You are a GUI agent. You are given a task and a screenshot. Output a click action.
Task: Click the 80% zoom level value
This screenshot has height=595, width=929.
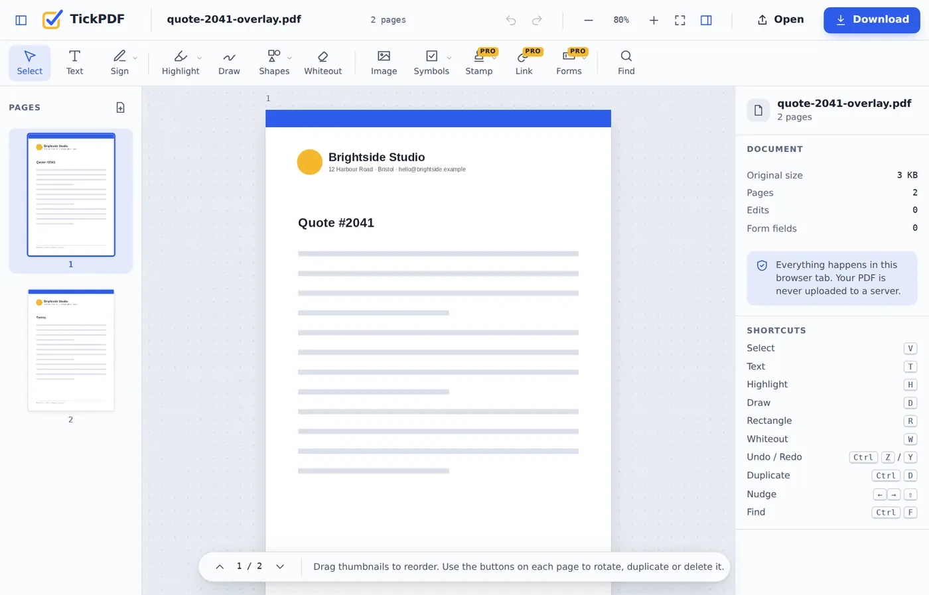point(621,20)
